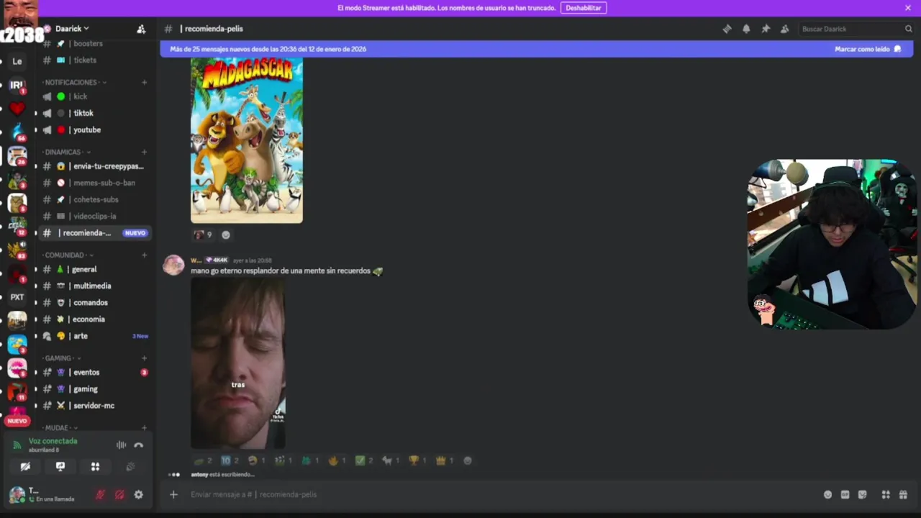Image resolution: width=921 pixels, height=518 pixels.
Task: Open the threads icon in channel header
Action: point(727,29)
